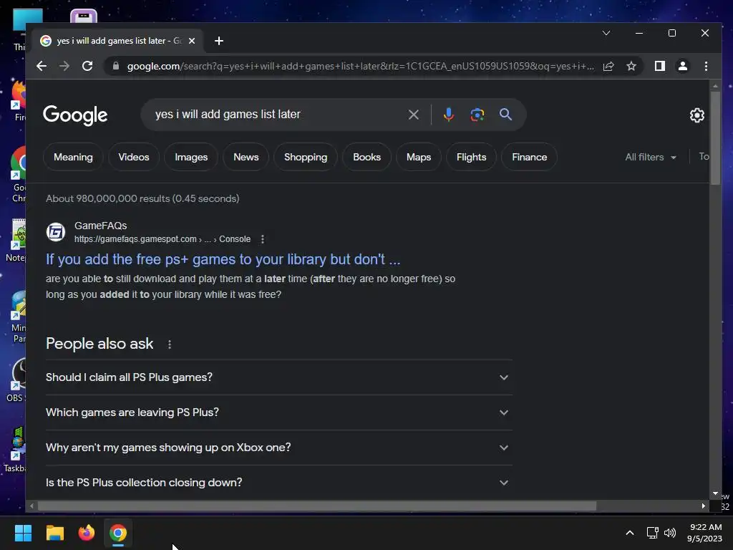
Task: Open 'People also ask' options menu
Action: [169, 344]
